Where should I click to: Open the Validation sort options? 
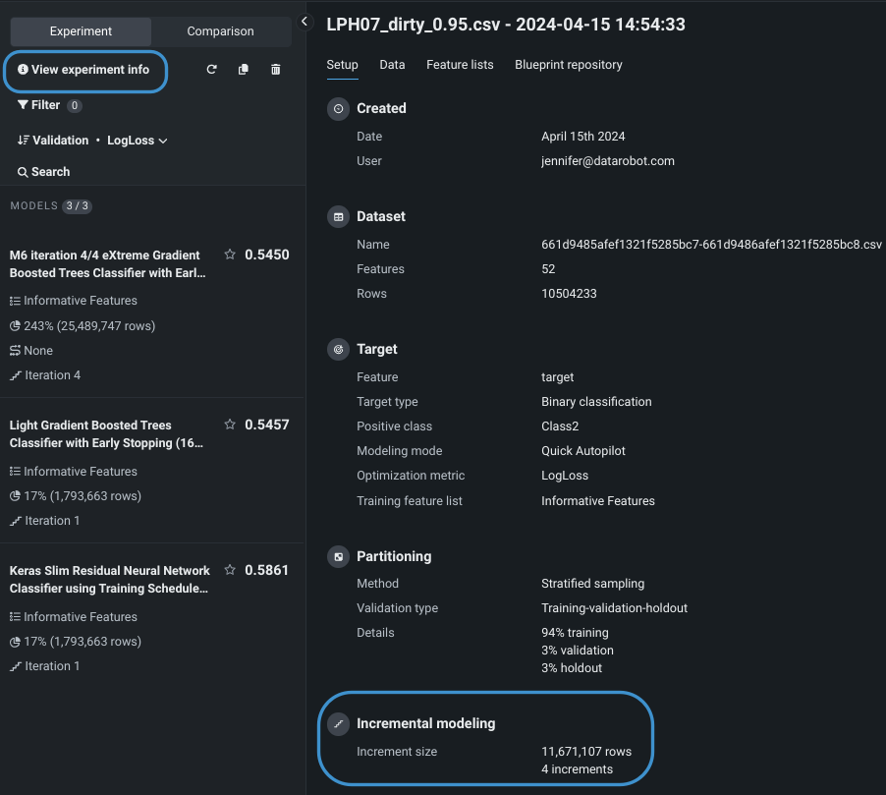click(x=53, y=141)
